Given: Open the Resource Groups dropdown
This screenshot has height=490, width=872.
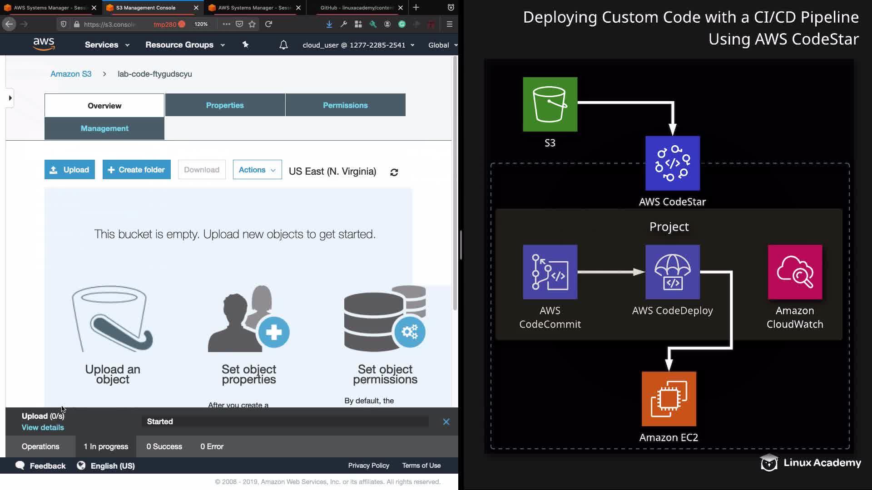Looking at the screenshot, I should pos(185,45).
